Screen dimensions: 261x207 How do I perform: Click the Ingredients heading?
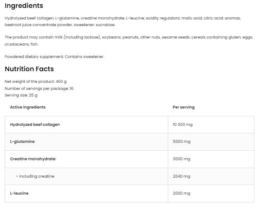[24, 6]
